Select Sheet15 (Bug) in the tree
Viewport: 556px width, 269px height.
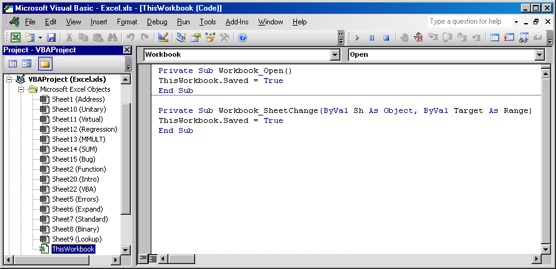[74, 159]
